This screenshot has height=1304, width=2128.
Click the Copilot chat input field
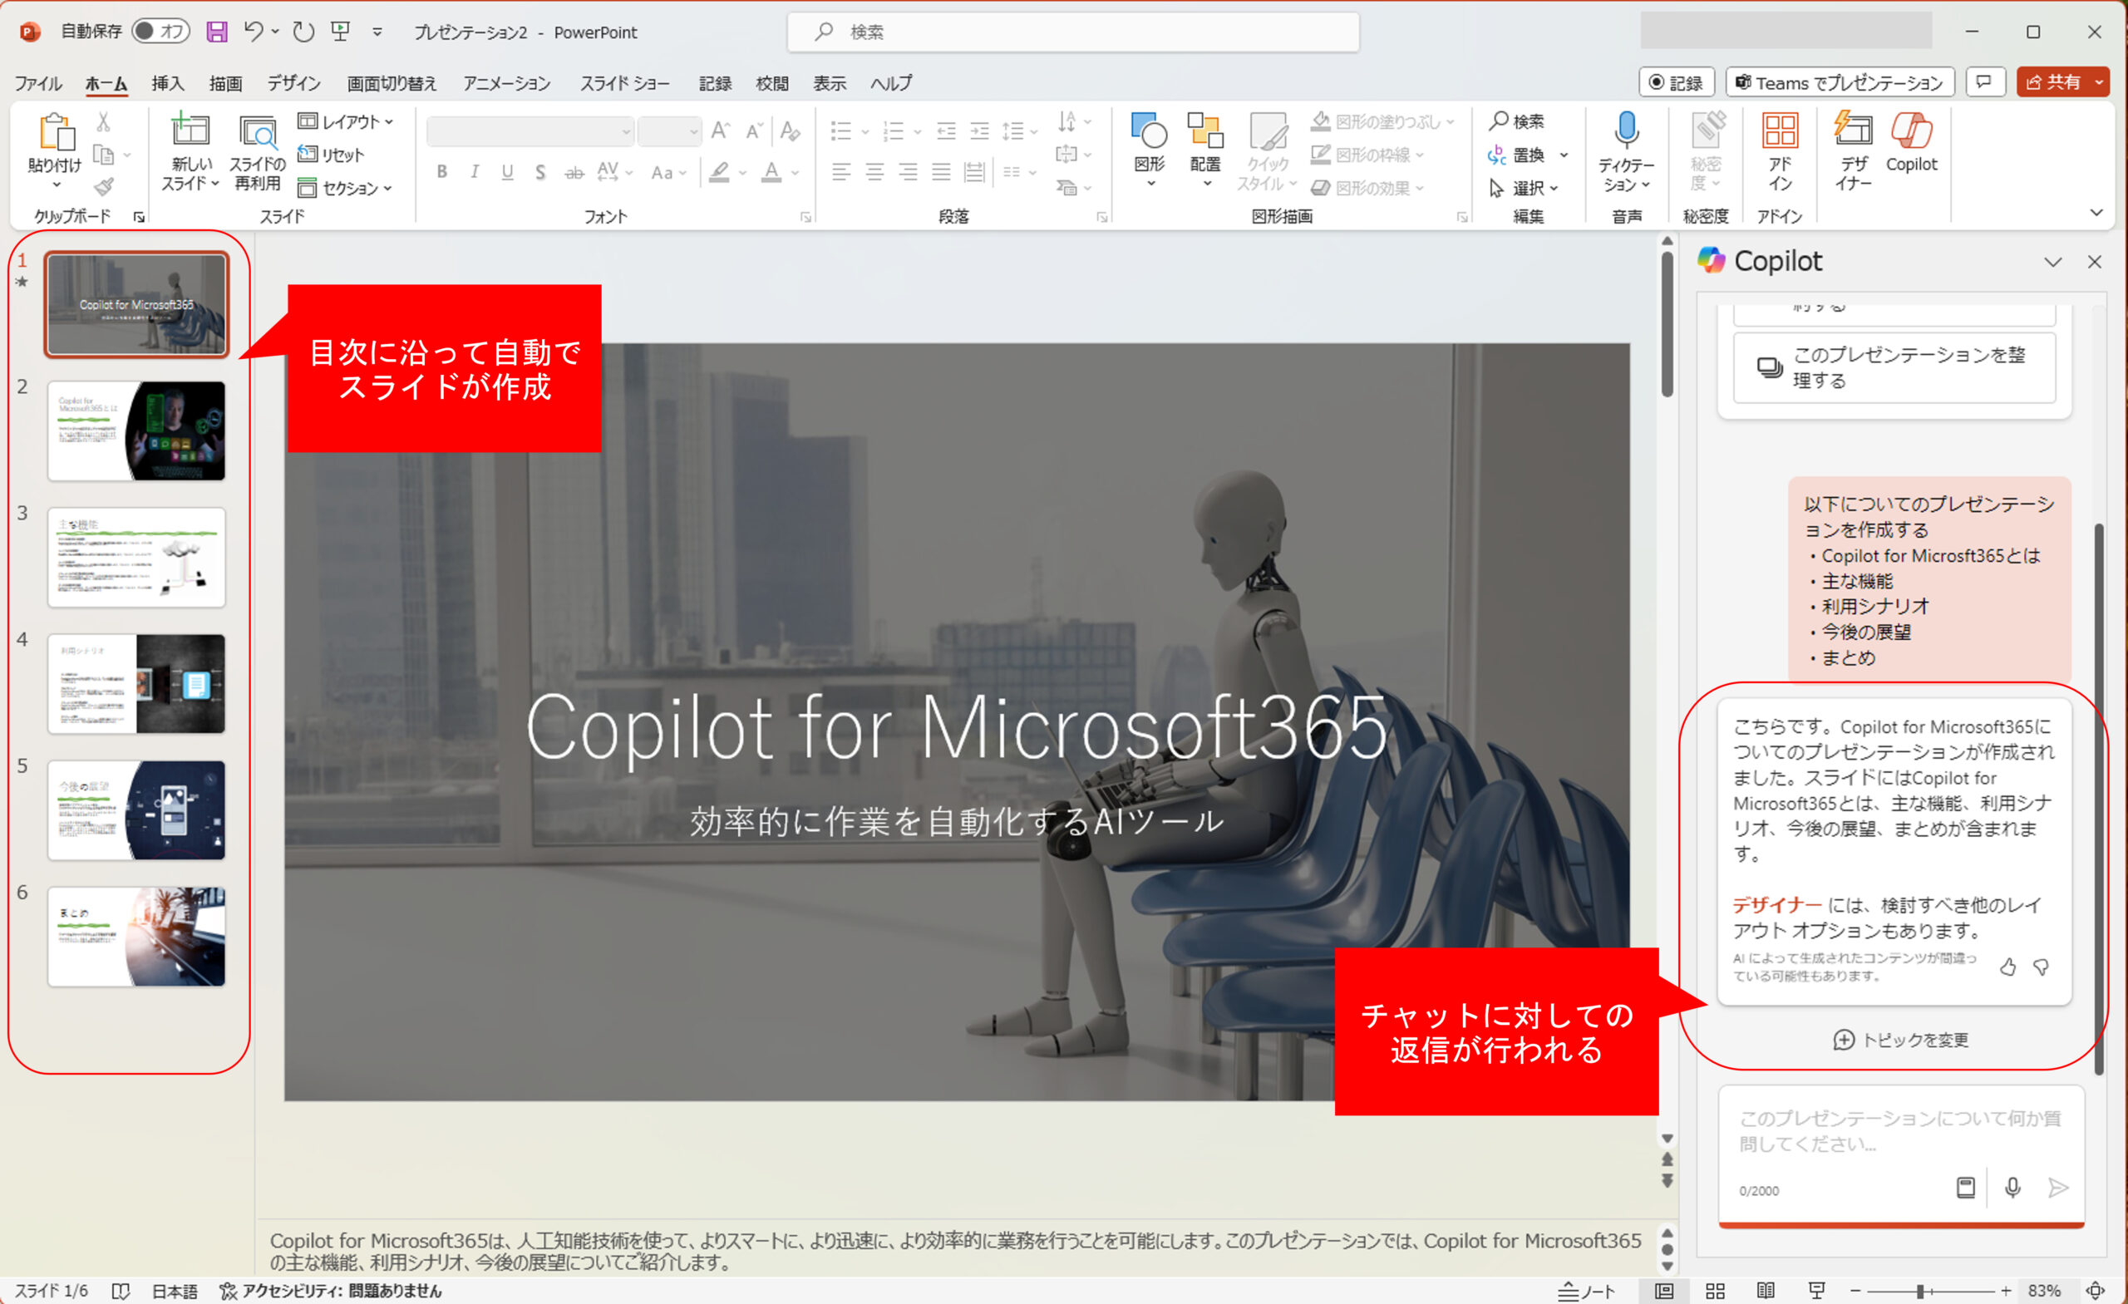coord(1900,1130)
